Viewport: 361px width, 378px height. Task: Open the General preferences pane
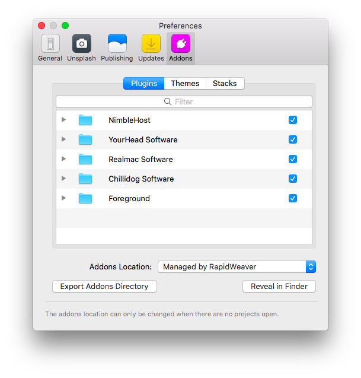coord(50,48)
